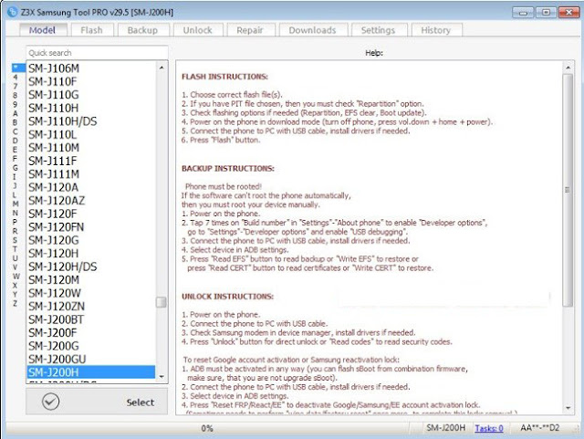Jump to letter Z in alphabet index
The image size is (584, 439).
16,303
